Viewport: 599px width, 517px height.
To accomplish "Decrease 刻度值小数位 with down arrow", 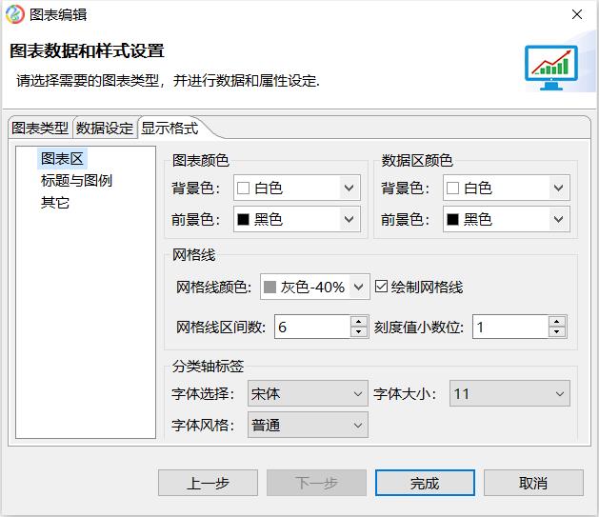I will tap(557, 332).
